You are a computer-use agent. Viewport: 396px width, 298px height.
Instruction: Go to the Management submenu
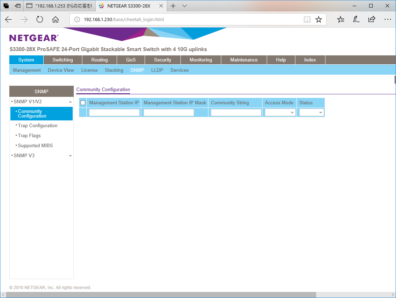(x=27, y=70)
